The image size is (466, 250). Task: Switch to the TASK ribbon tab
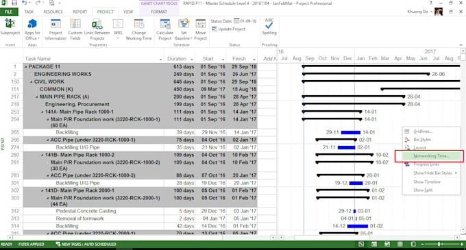coord(29,12)
